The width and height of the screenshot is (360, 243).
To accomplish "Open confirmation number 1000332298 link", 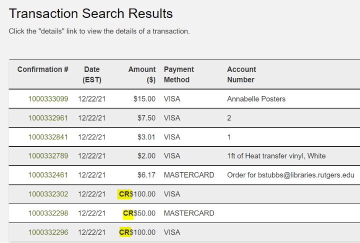I will point(48,213).
